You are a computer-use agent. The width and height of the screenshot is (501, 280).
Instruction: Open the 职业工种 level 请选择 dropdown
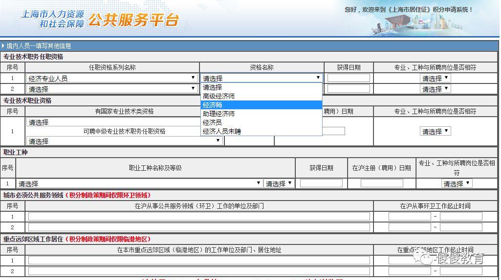click(x=279, y=183)
